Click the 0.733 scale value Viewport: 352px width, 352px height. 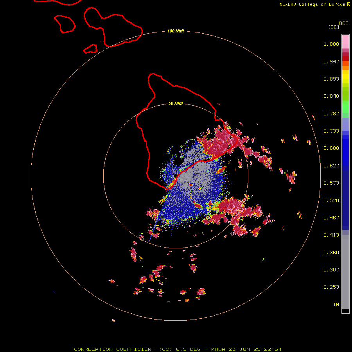[331, 131]
